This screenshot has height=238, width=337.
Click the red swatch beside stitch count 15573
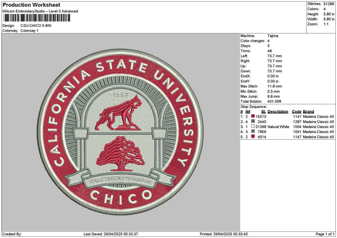tap(253, 116)
